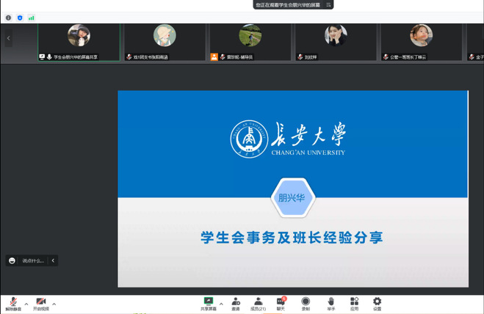Open the menu on the screen-viewing banner
The width and height of the screenshot is (484, 314).
tap(329, 4)
